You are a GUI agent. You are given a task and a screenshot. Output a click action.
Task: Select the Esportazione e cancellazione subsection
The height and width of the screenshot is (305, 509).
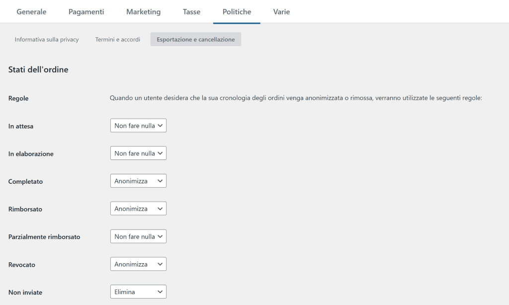pos(195,39)
